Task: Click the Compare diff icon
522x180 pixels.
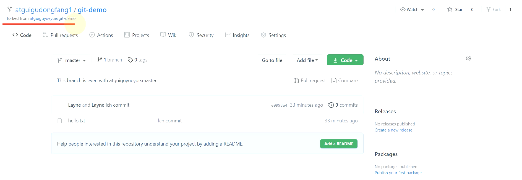Action: click(334, 80)
